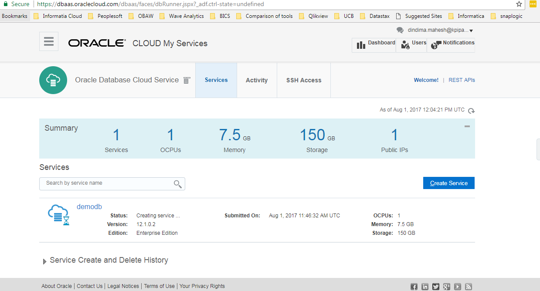Open the REST APIs link
This screenshot has height=291, width=540.
(x=462, y=80)
